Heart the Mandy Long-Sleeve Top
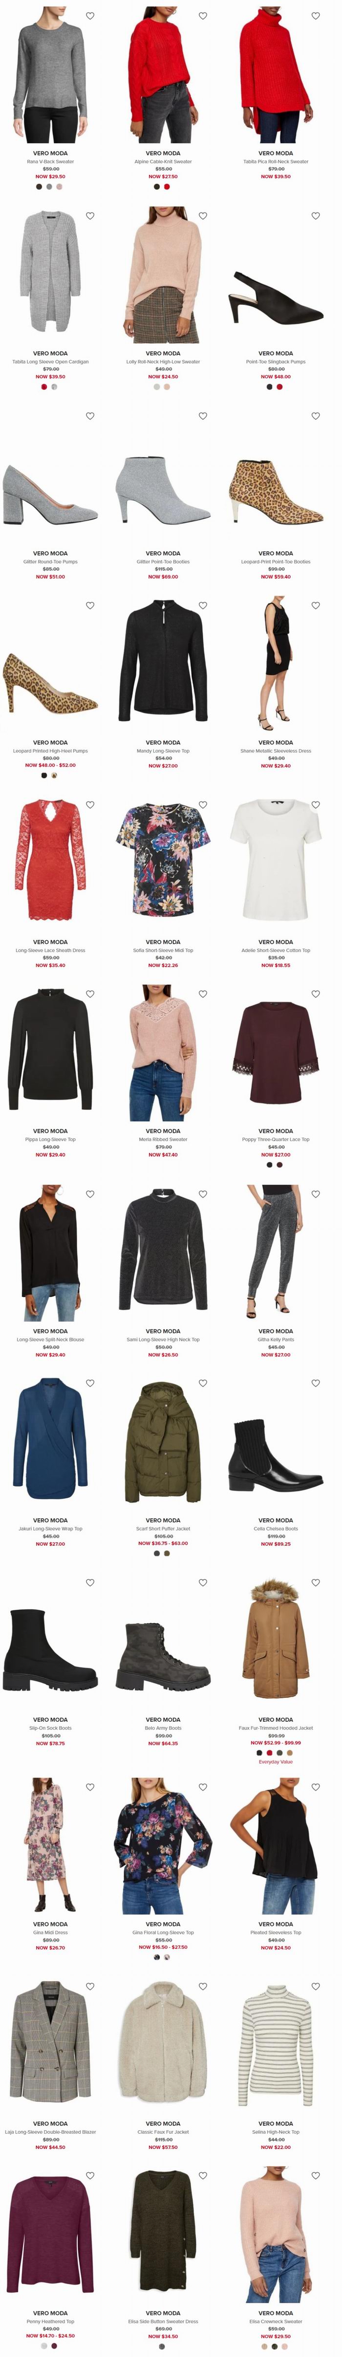The image size is (342, 2357). pos(202,605)
